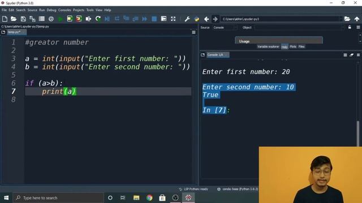
Task: Open the editor pane options hamburger menu
Action: point(193,33)
